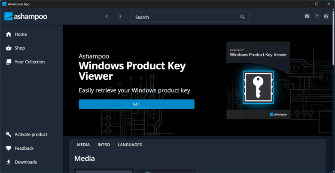This screenshot has height=173, width=335.
Task: Click the Downloads arrow icon
Action: 9,162
